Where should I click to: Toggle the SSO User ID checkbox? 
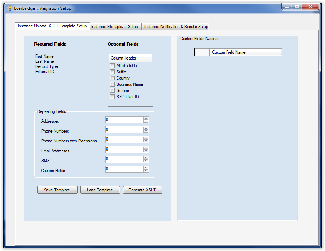coord(112,97)
